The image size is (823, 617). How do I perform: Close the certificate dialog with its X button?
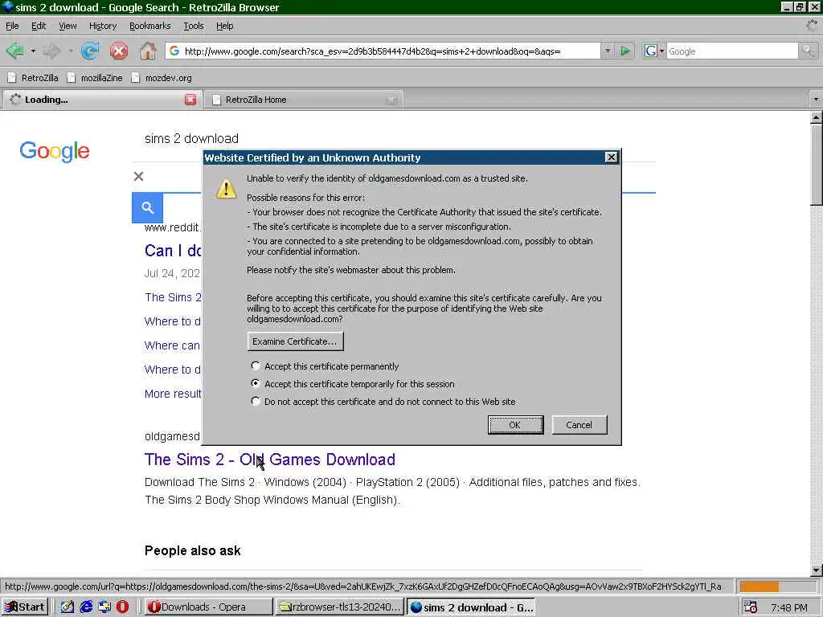pyautogui.click(x=611, y=157)
